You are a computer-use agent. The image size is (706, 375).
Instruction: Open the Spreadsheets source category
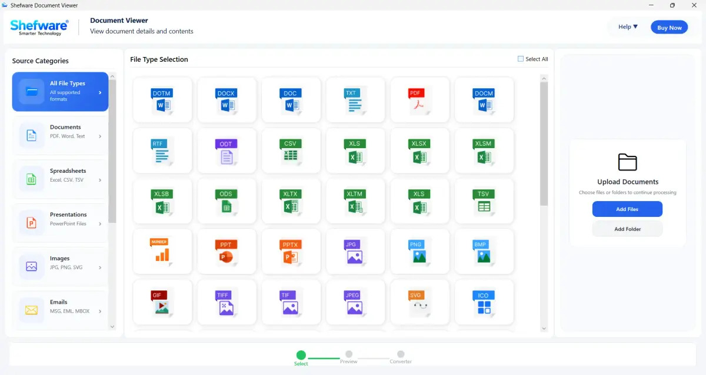coord(60,179)
